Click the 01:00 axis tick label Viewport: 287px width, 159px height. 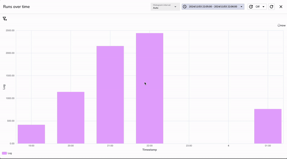tap(268, 146)
